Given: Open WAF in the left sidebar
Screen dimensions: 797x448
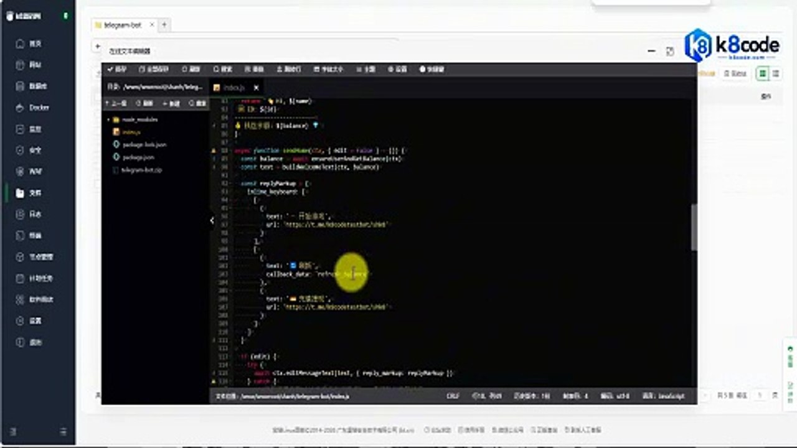Looking at the screenshot, I should tap(29, 171).
